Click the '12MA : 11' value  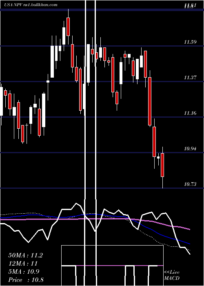23,264
